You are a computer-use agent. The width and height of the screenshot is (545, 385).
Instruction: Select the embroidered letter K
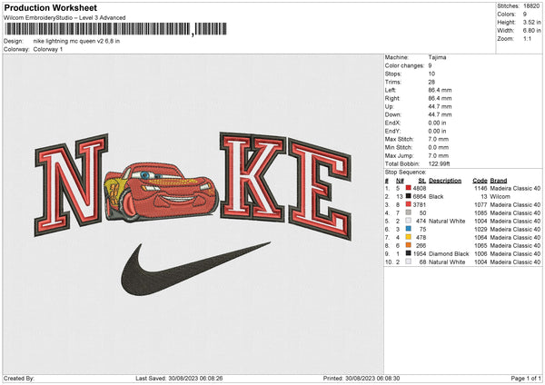[253, 176]
